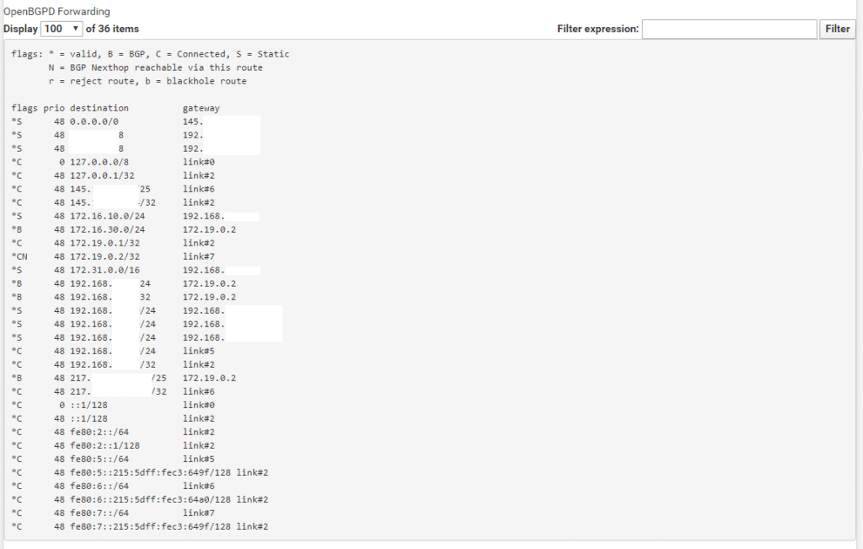The width and height of the screenshot is (863, 549).
Task: Click the 172.31.0.0/16 destination entry
Action: pos(105,270)
